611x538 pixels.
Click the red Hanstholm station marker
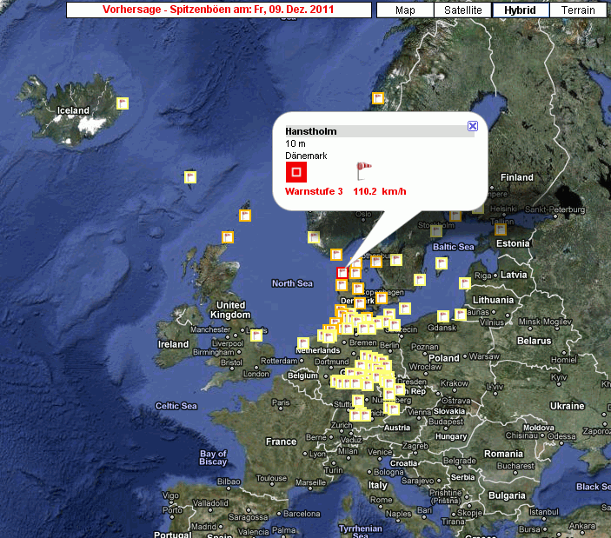pos(342,272)
